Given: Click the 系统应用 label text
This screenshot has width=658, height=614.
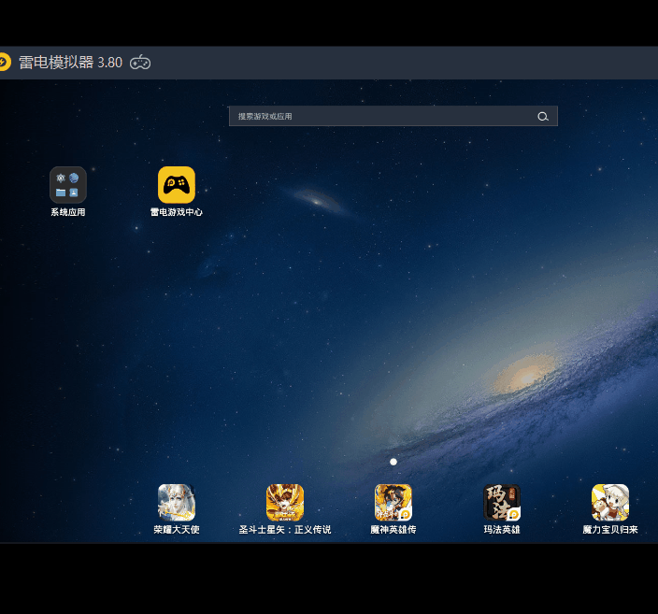Looking at the screenshot, I should point(68,212).
